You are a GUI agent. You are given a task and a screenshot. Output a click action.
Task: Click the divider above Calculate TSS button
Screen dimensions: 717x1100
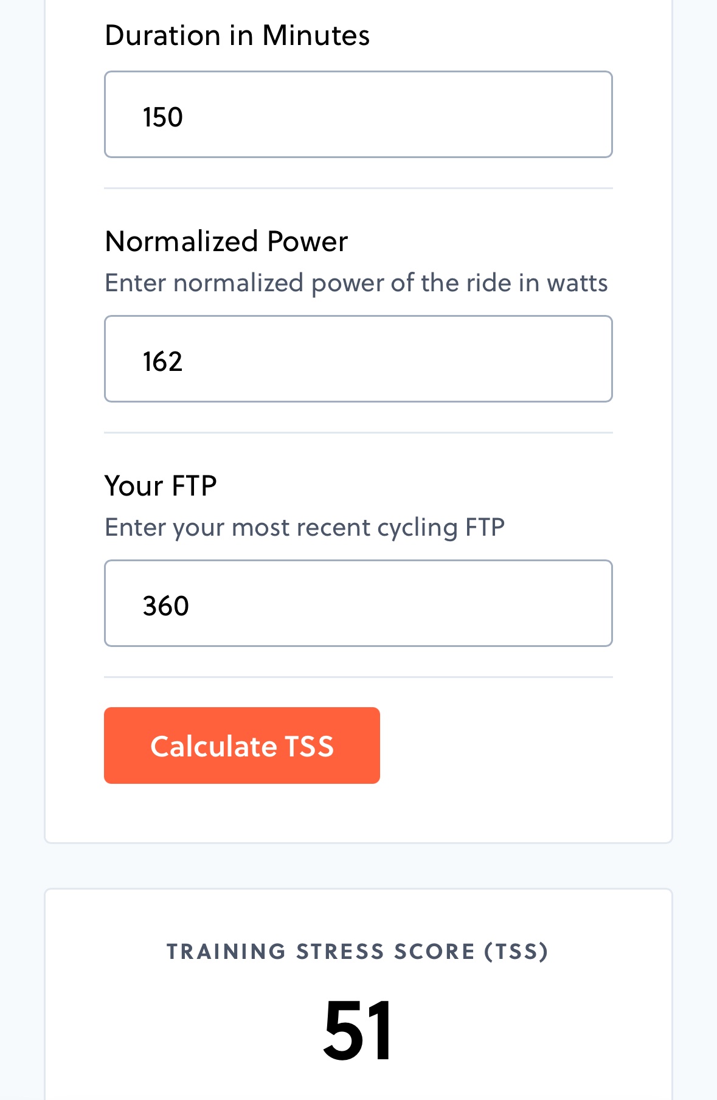coord(358,677)
